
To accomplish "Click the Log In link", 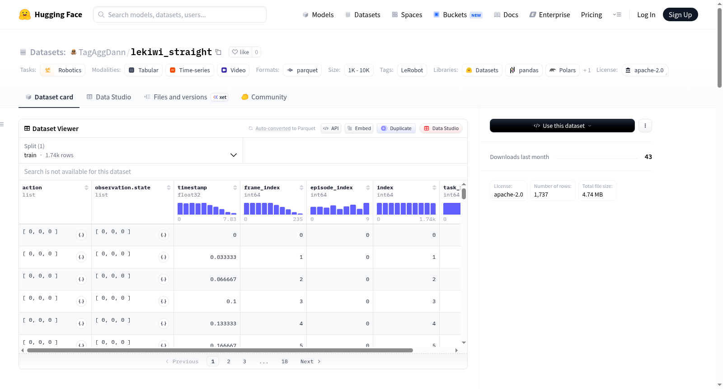I will 646,14.
